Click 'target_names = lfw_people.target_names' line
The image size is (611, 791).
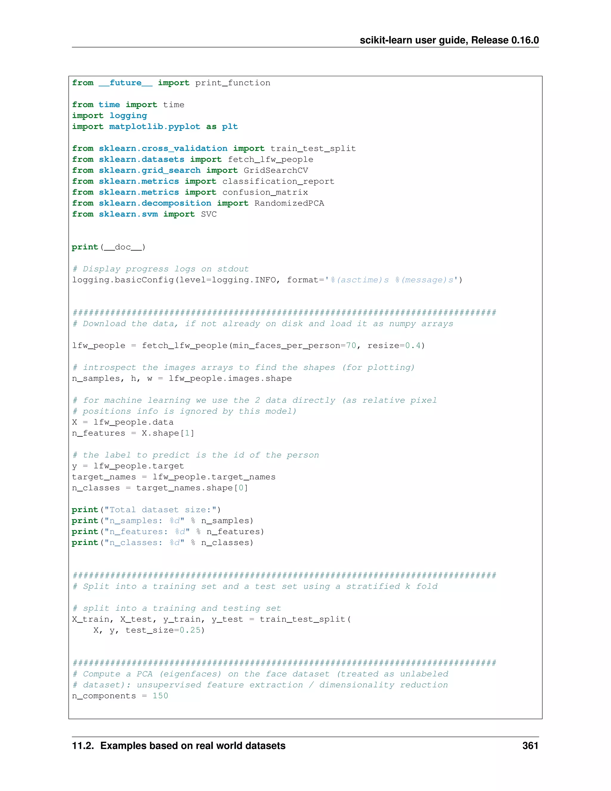click(x=174, y=477)
